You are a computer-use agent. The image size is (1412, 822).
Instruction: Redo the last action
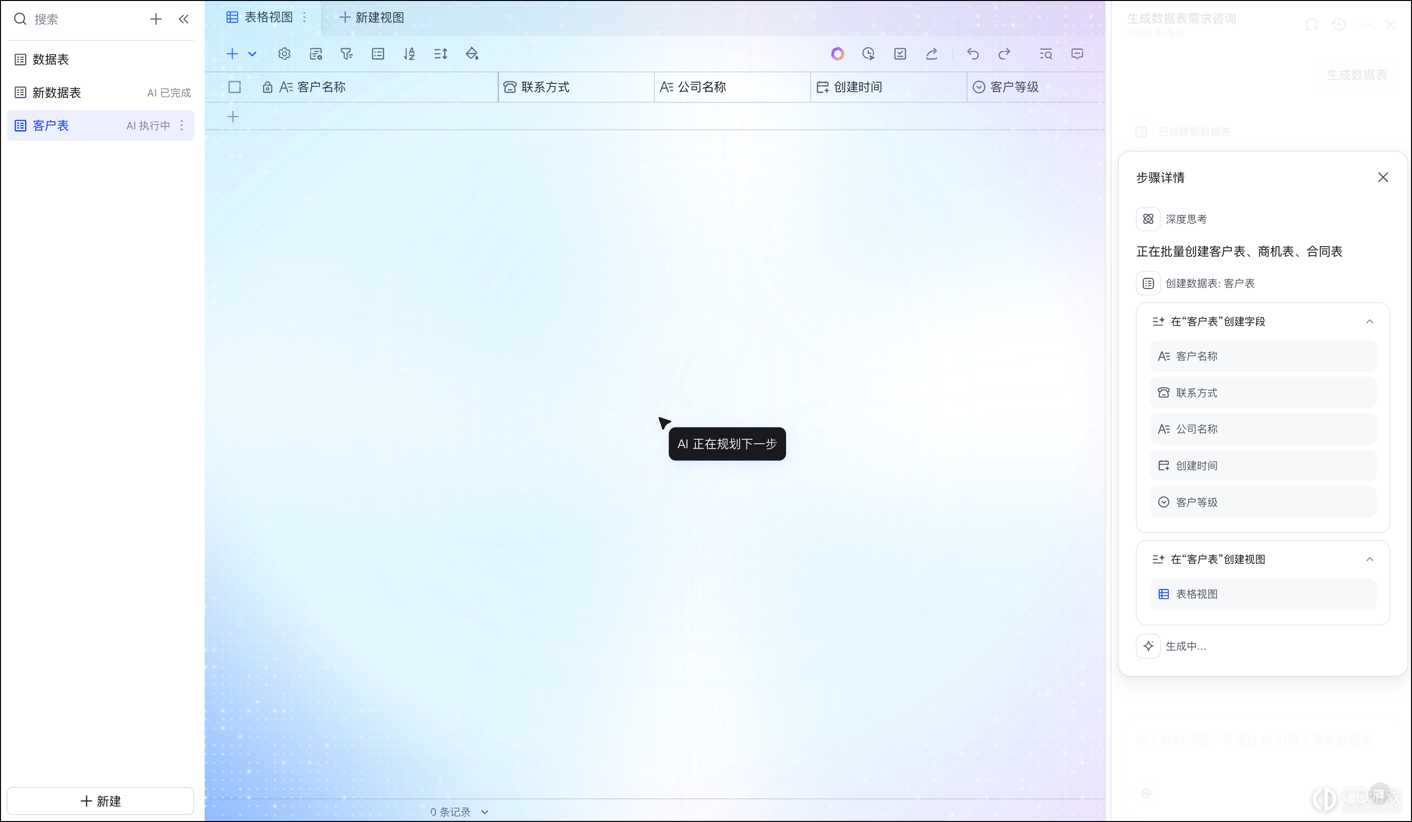tap(1004, 54)
